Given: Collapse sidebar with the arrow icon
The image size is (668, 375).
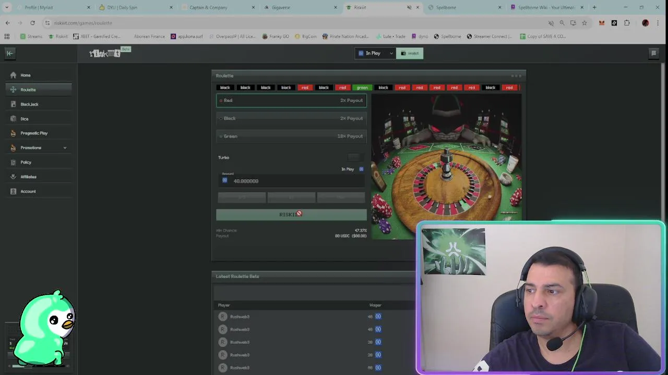Looking at the screenshot, I should point(9,53).
